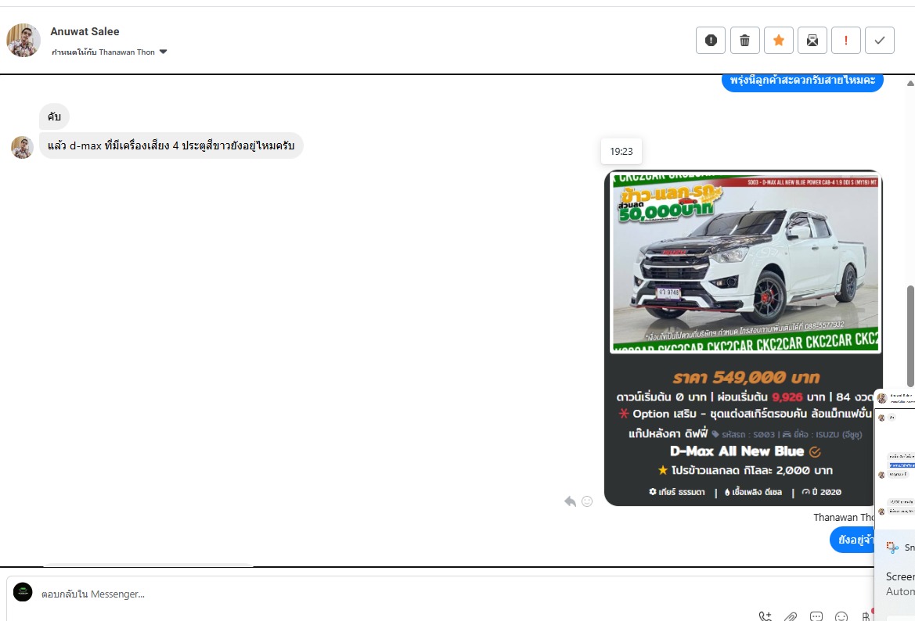Reply to the car image message
Viewport: 915px width, 621px height.
[x=570, y=501]
